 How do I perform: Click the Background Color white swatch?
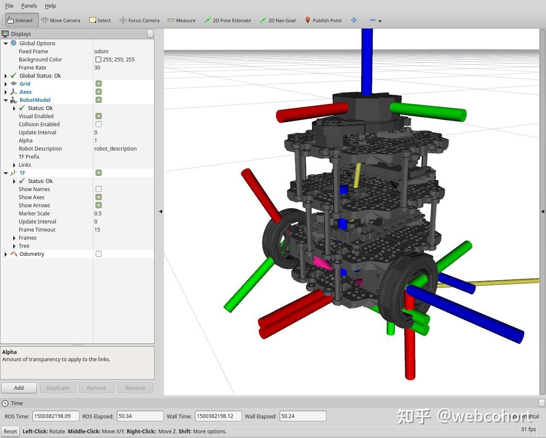[98, 60]
